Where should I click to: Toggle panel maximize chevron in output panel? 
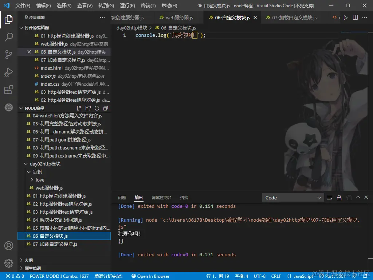(x=358, y=197)
